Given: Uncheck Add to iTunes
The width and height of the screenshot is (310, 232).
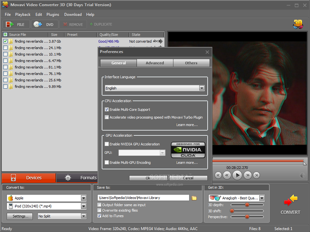Looking at the screenshot, I should 99,216.
